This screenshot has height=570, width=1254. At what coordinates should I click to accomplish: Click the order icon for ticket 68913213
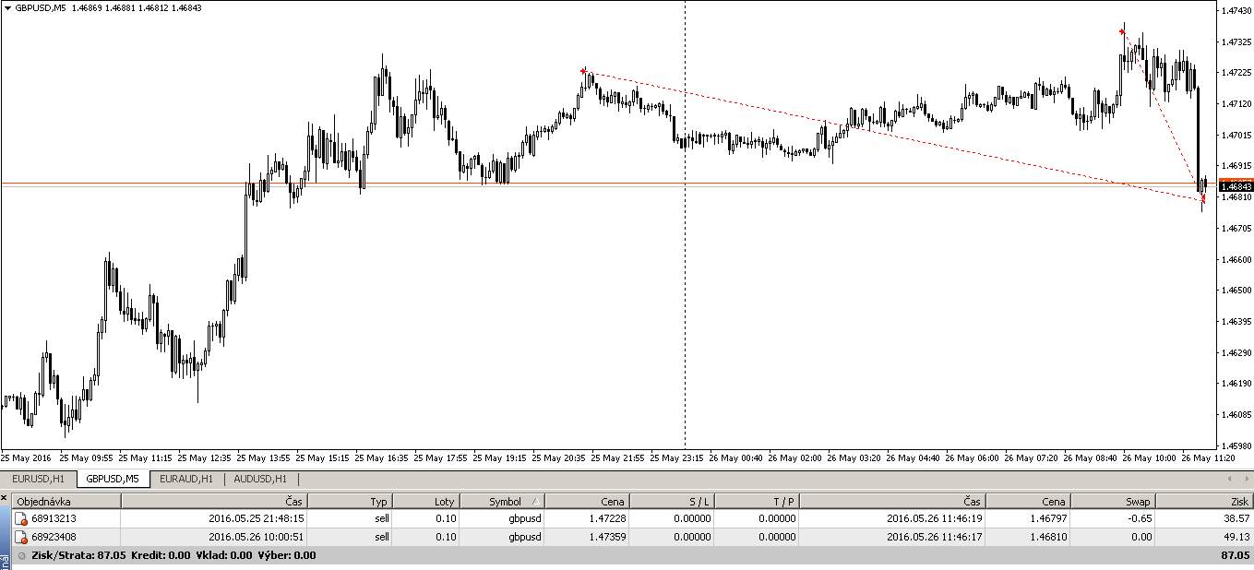21,519
